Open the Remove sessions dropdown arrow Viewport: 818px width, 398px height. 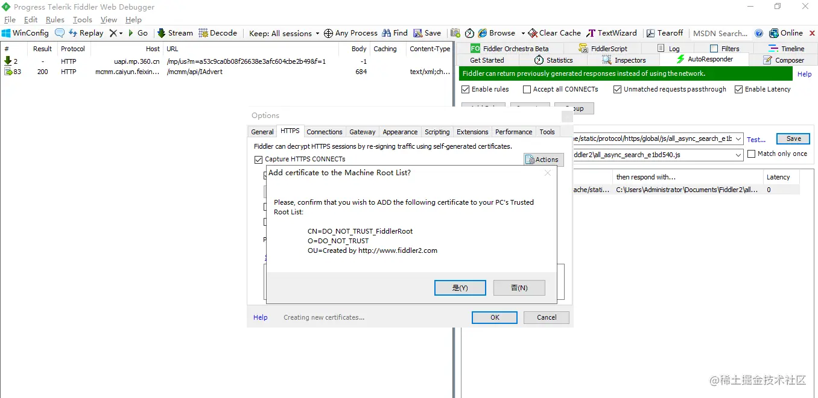click(121, 33)
